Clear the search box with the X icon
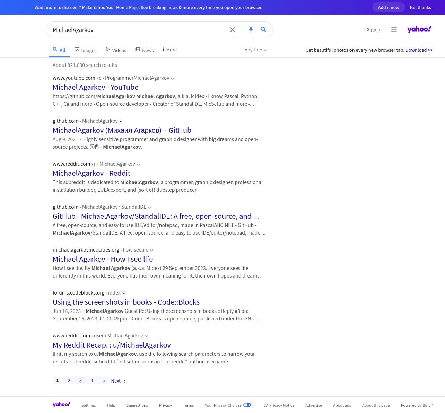This screenshot has height=413, width=445. (233, 30)
